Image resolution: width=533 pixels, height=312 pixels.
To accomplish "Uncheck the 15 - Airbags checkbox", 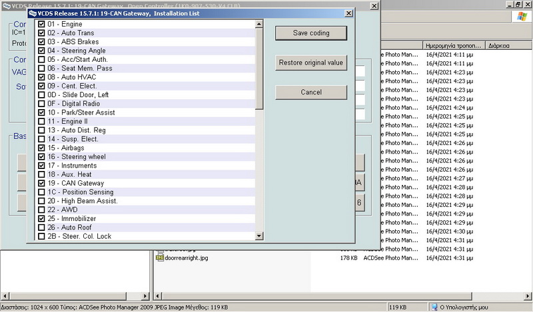I will pyautogui.click(x=41, y=148).
